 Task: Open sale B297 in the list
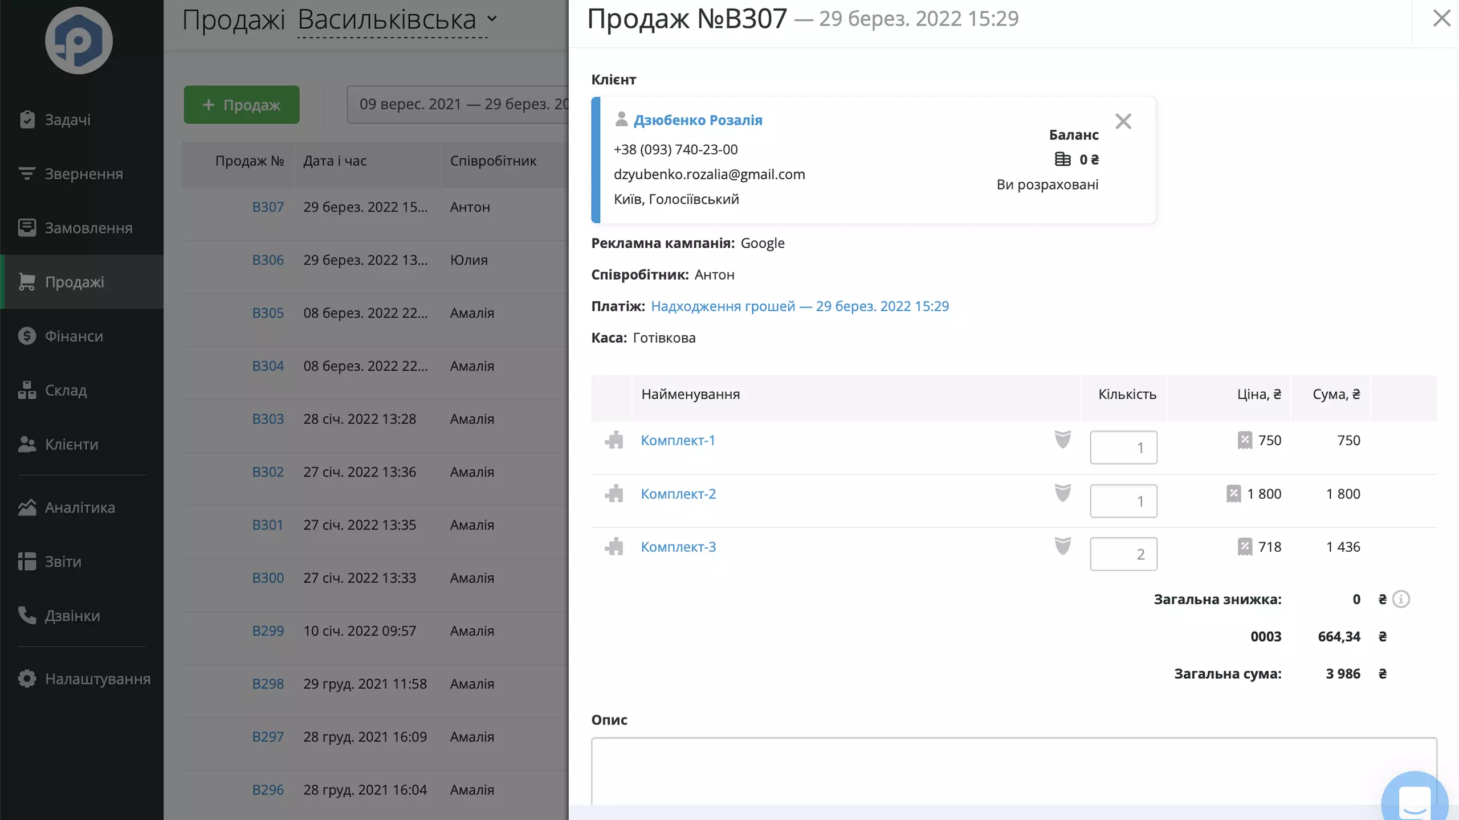click(x=268, y=736)
